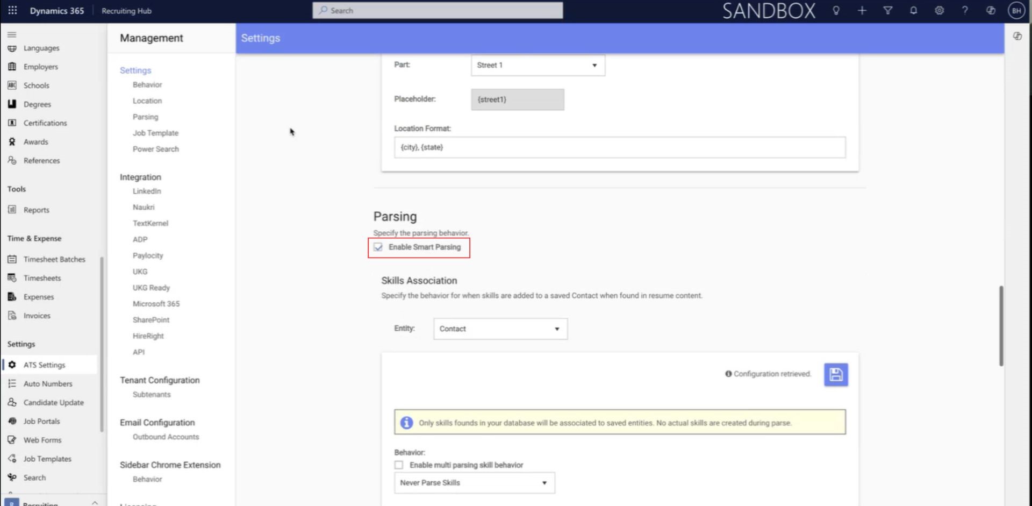Image resolution: width=1032 pixels, height=506 pixels.
Task: Click the top Search box
Action: tap(438, 10)
